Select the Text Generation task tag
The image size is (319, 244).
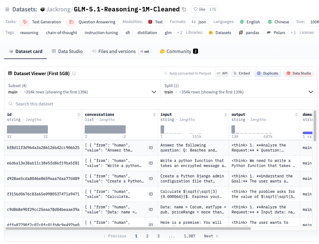point(42,22)
